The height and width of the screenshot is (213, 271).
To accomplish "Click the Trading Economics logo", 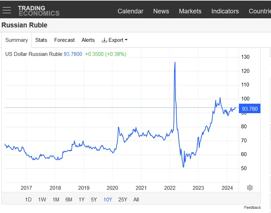I will point(38,11).
